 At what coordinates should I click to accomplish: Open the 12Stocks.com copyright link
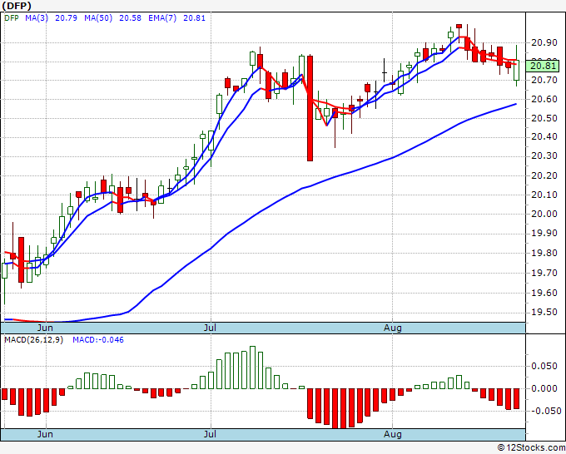pyautogui.click(x=531, y=447)
